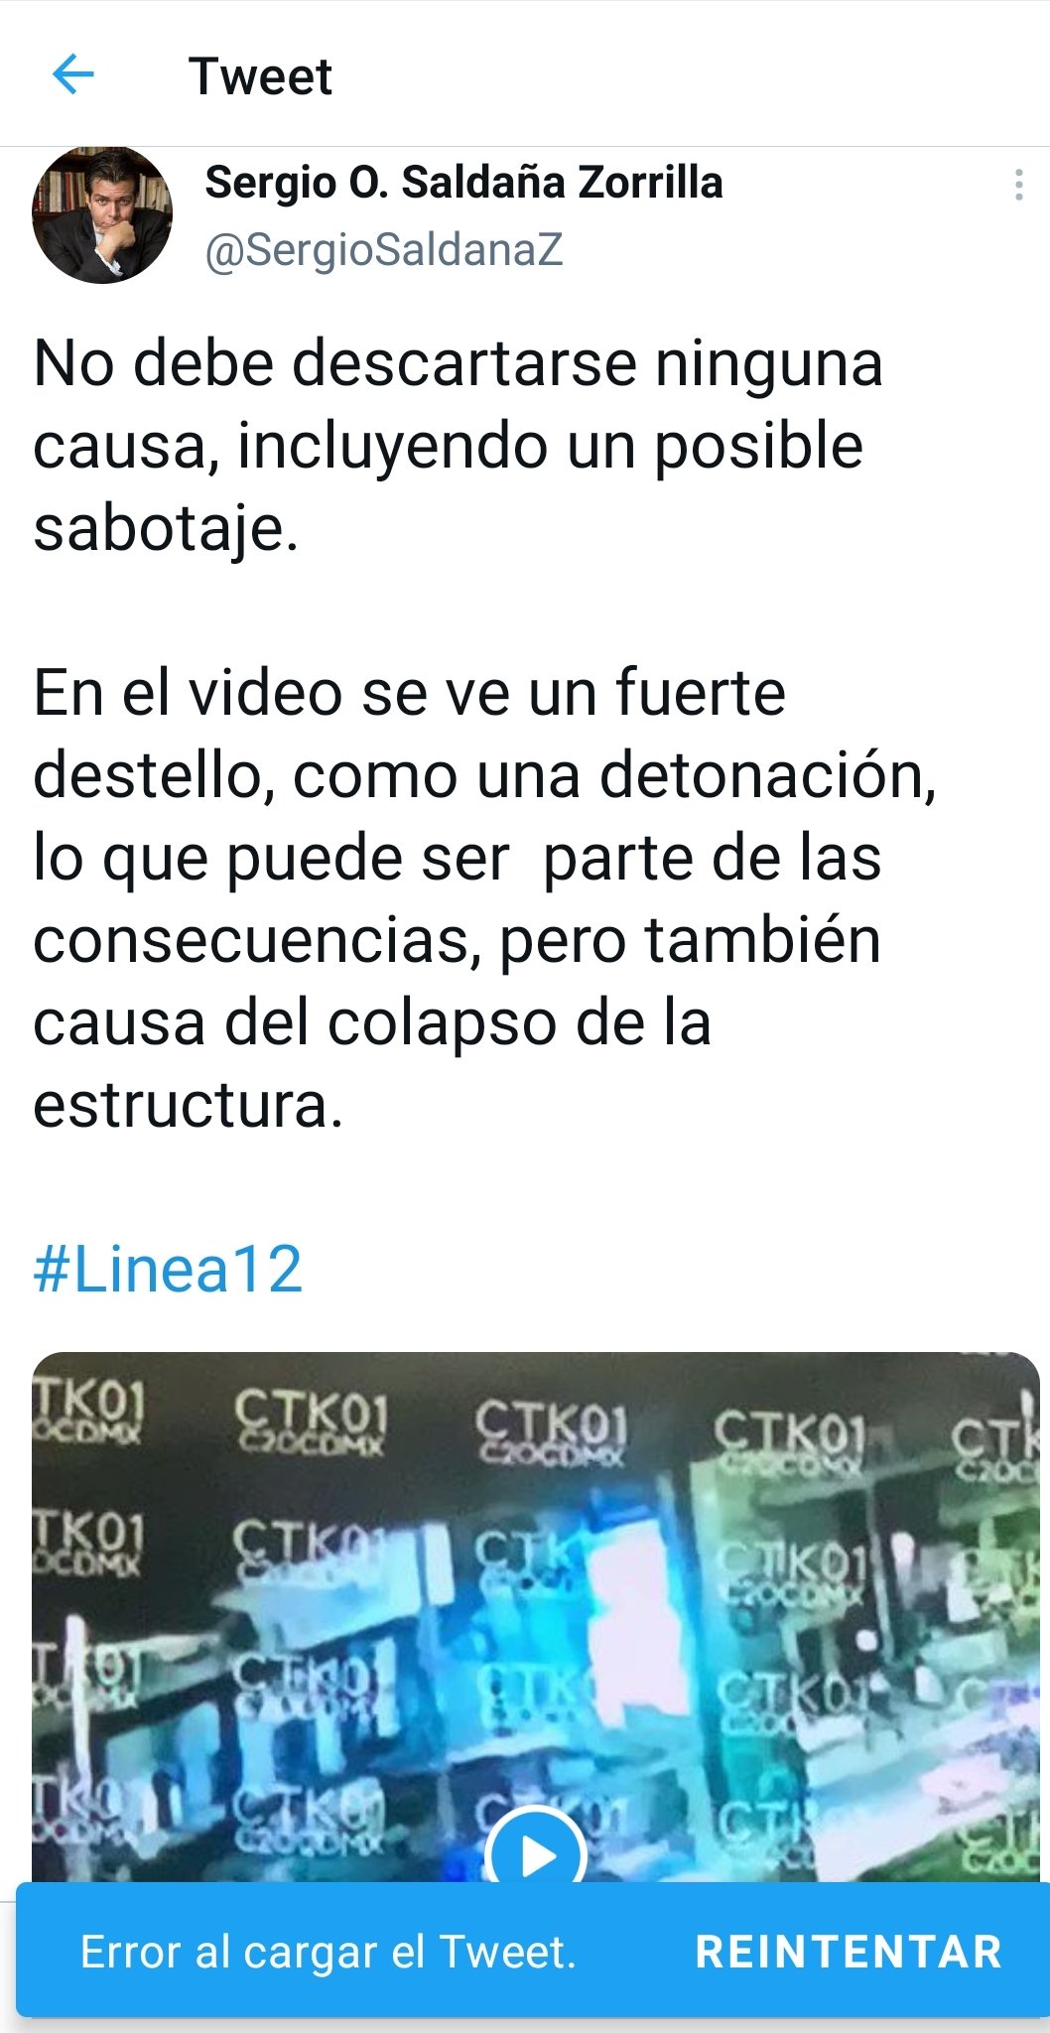Open Sergio Saldaña's profile picture
Image resolution: width=1050 pixels, height=2033 pixels.
[x=102, y=214]
